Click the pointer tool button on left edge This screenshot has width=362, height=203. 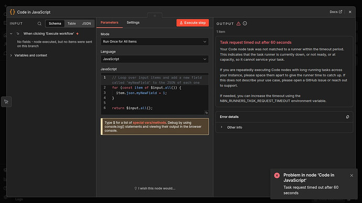pos(6,102)
